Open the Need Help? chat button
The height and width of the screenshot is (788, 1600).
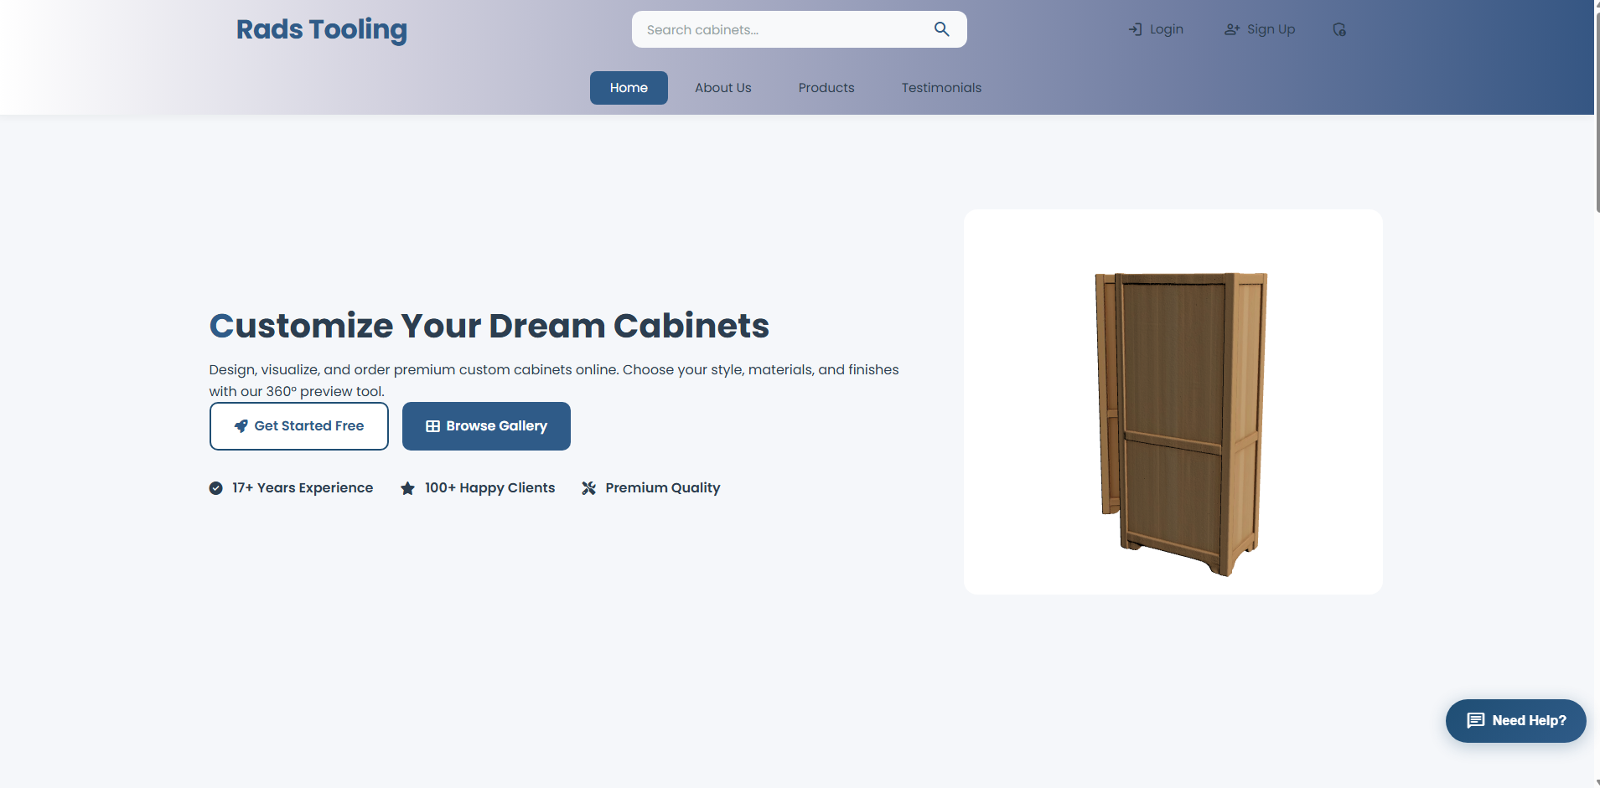point(1515,721)
